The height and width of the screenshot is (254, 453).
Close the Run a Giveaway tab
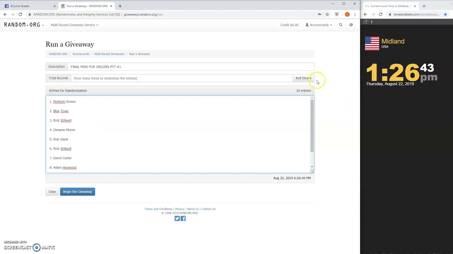(111, 6)
